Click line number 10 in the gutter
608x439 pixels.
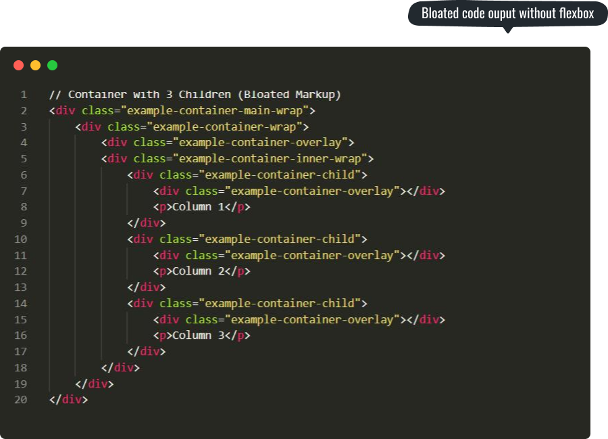click(x=20, y=239)
